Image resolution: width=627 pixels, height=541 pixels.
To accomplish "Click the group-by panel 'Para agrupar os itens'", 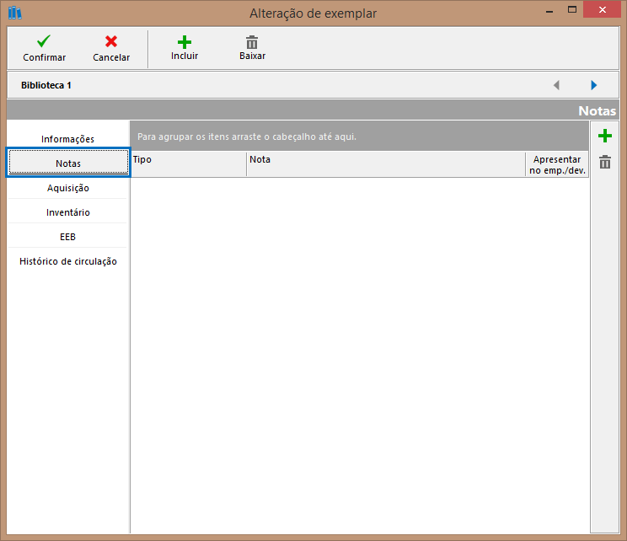I will (359, 137).
